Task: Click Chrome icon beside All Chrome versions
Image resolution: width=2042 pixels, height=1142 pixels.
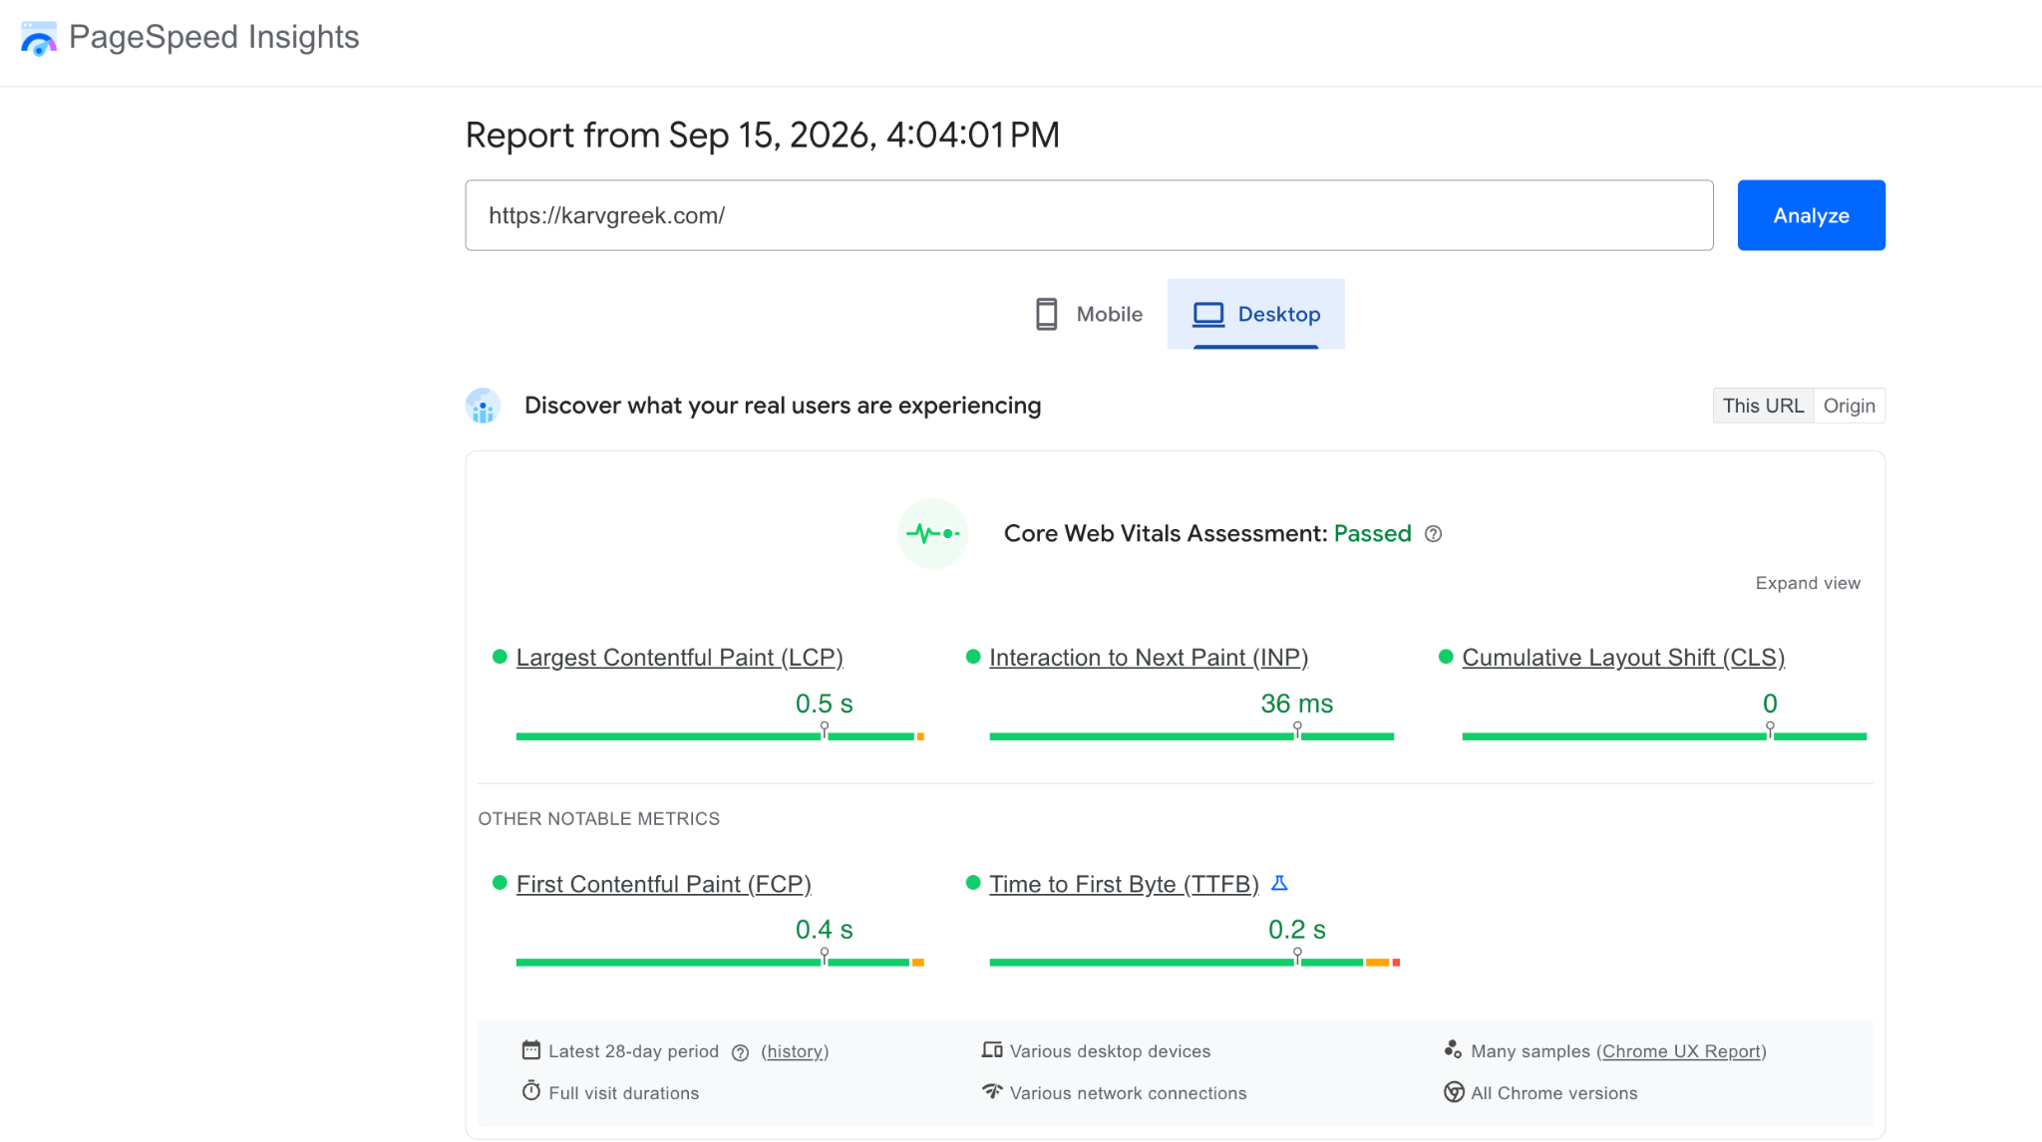Action: pyautogui.click(x=1454, y=1092)
